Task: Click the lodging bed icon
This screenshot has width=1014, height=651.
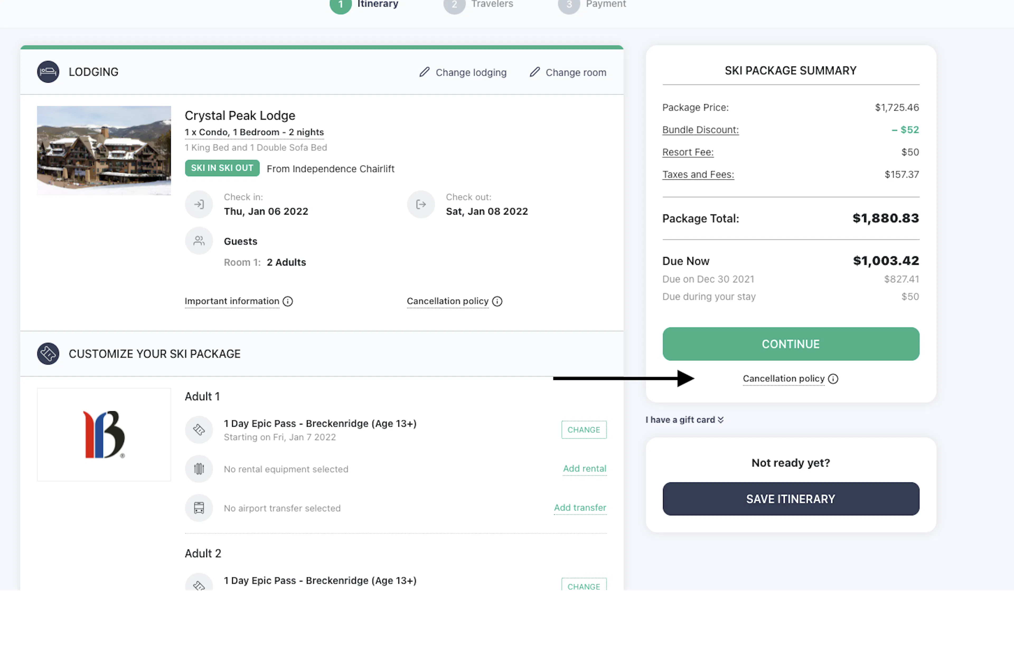Action: (48, 72)
